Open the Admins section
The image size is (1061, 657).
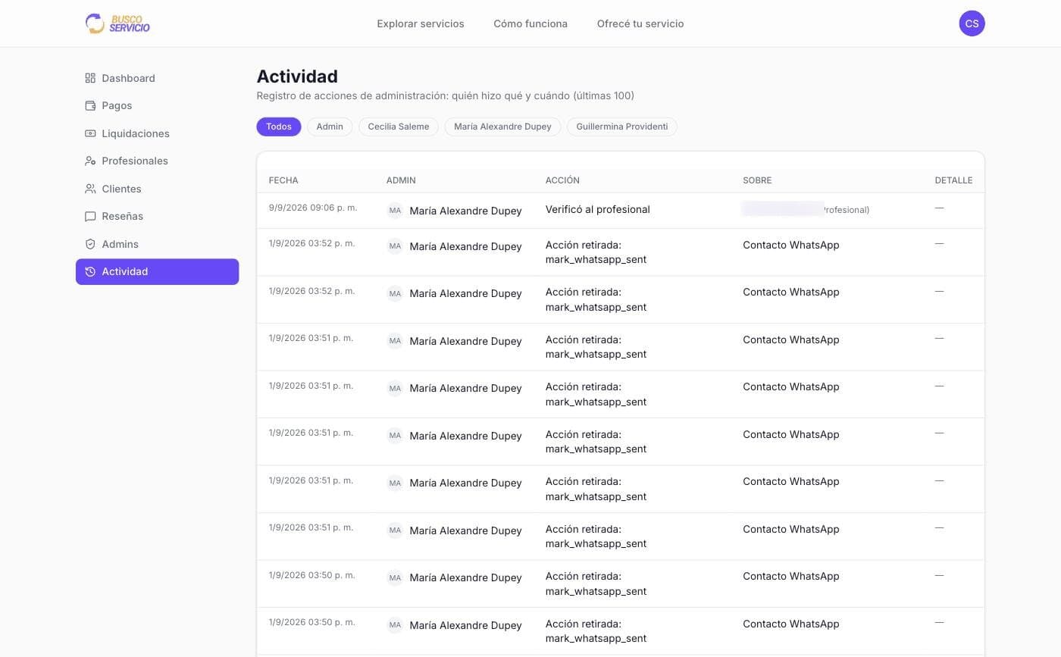(x=157, y=244)
